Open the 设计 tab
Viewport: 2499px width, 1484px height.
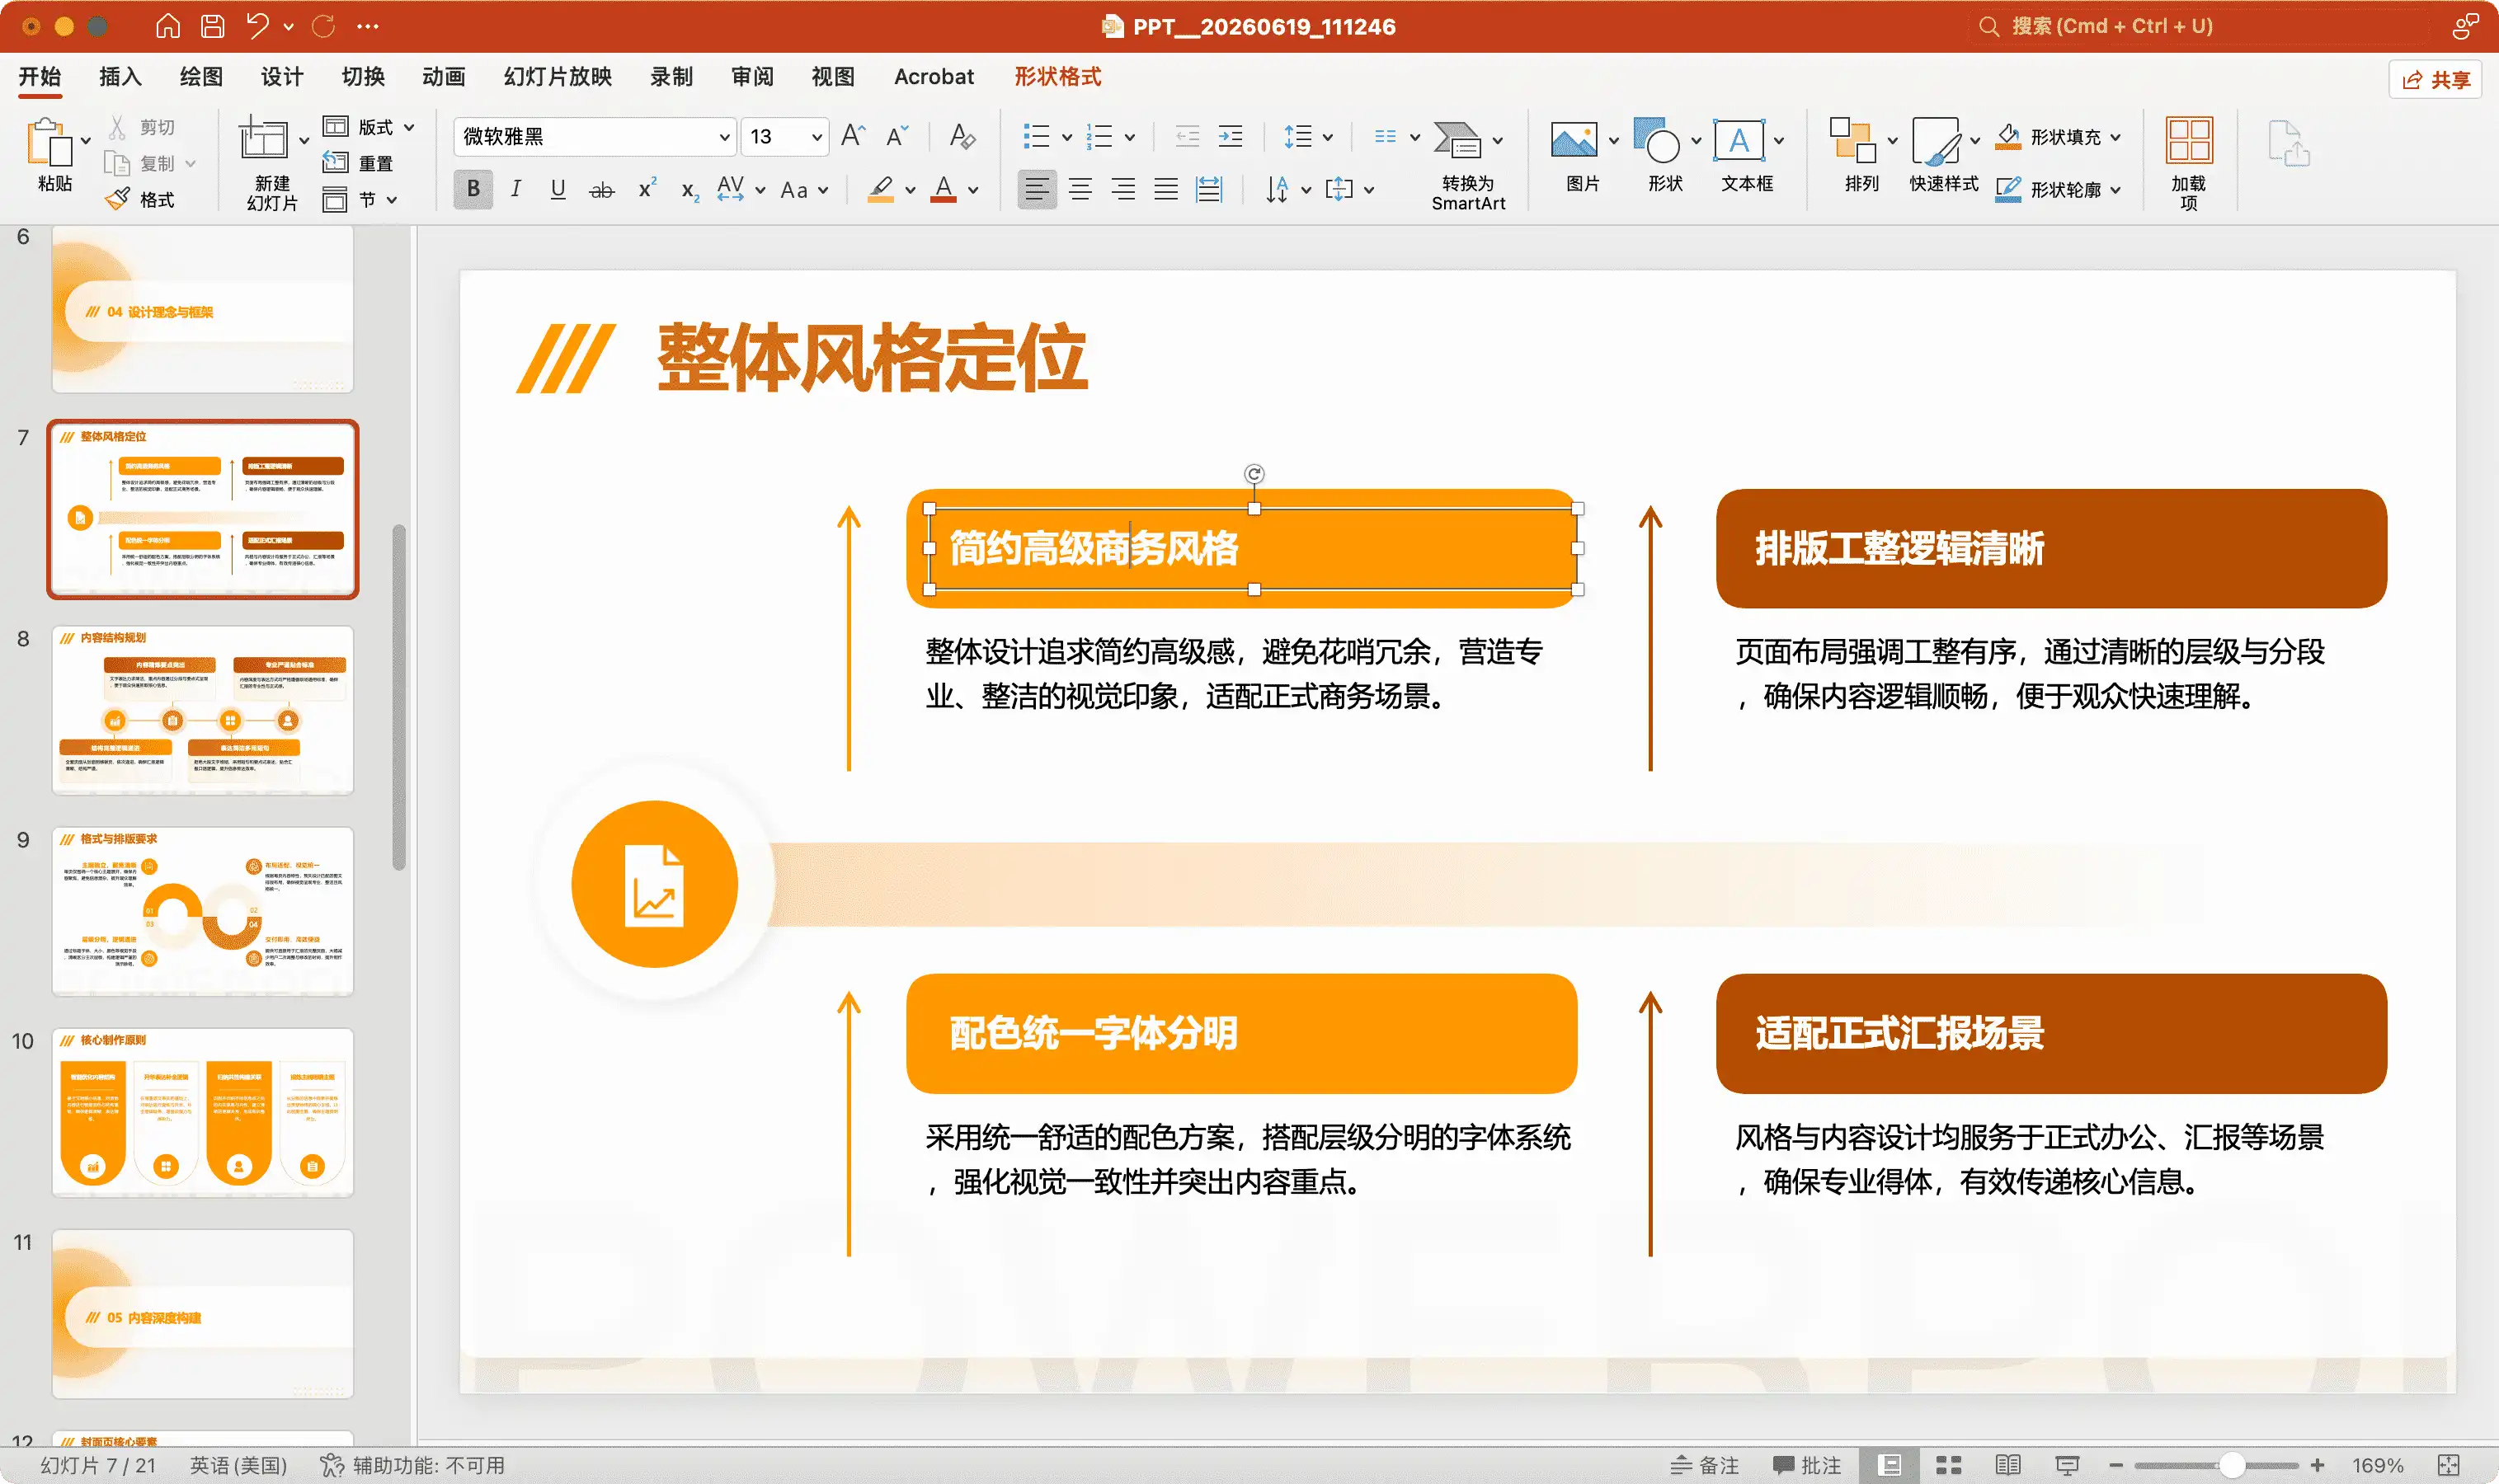click(282, 77)
